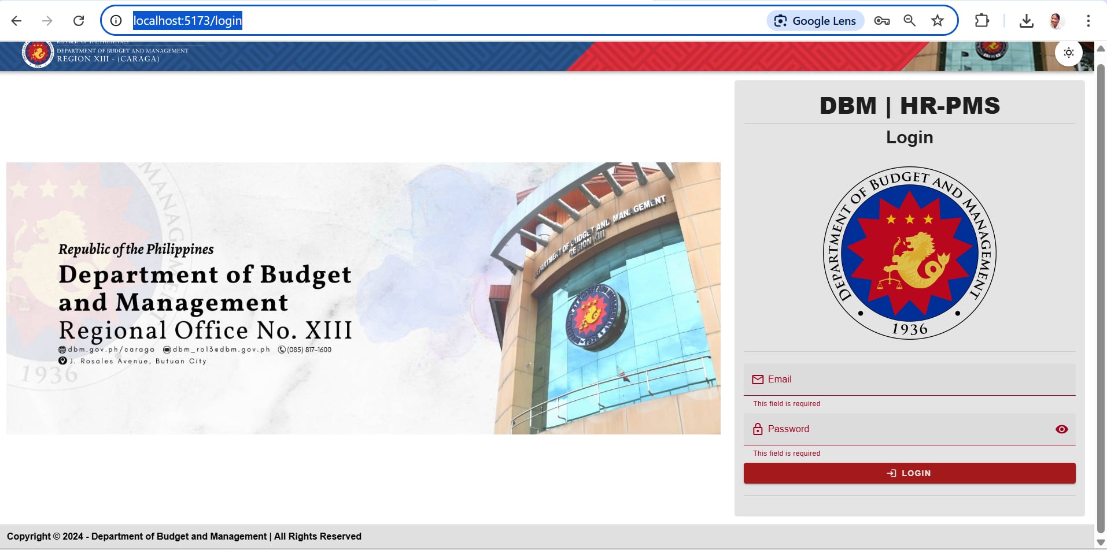View site information icon in address bar

point(116,21)
